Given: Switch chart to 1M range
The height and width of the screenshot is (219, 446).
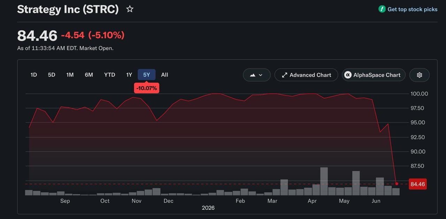Looking at the screenshot, I should point(70,75).
